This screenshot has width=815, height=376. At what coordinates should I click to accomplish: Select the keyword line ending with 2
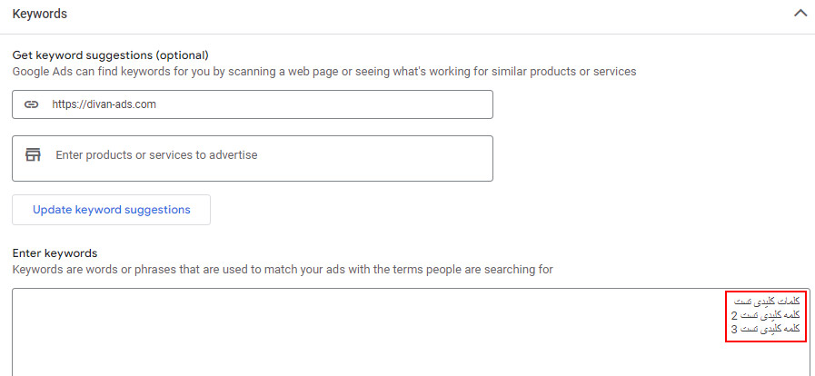click(765, 315)
